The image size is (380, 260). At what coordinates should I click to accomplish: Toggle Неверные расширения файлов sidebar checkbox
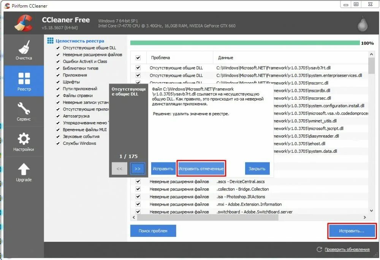tap(58, 55)
